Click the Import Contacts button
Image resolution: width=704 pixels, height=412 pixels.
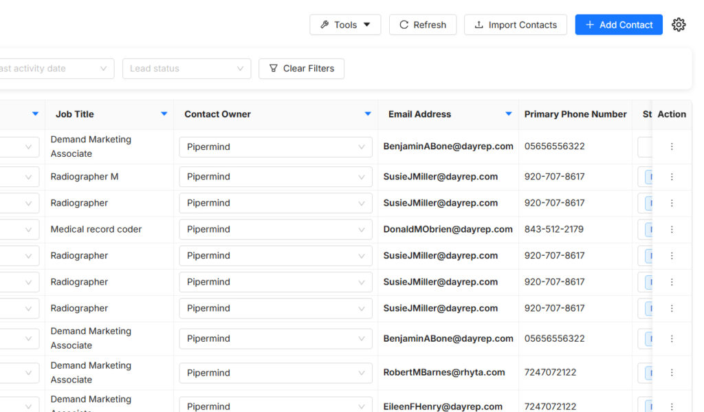pyautogui.click(x=516, y=25)
